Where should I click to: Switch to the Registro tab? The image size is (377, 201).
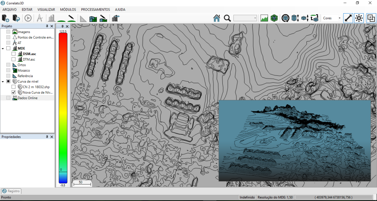(x=11, y=191)
